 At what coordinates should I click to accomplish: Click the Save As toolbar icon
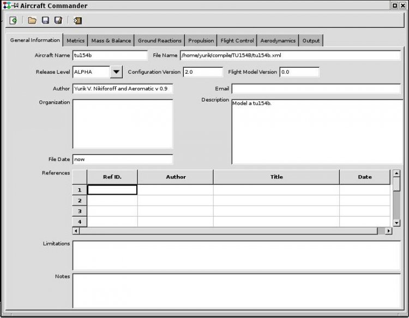click(58, 21)
